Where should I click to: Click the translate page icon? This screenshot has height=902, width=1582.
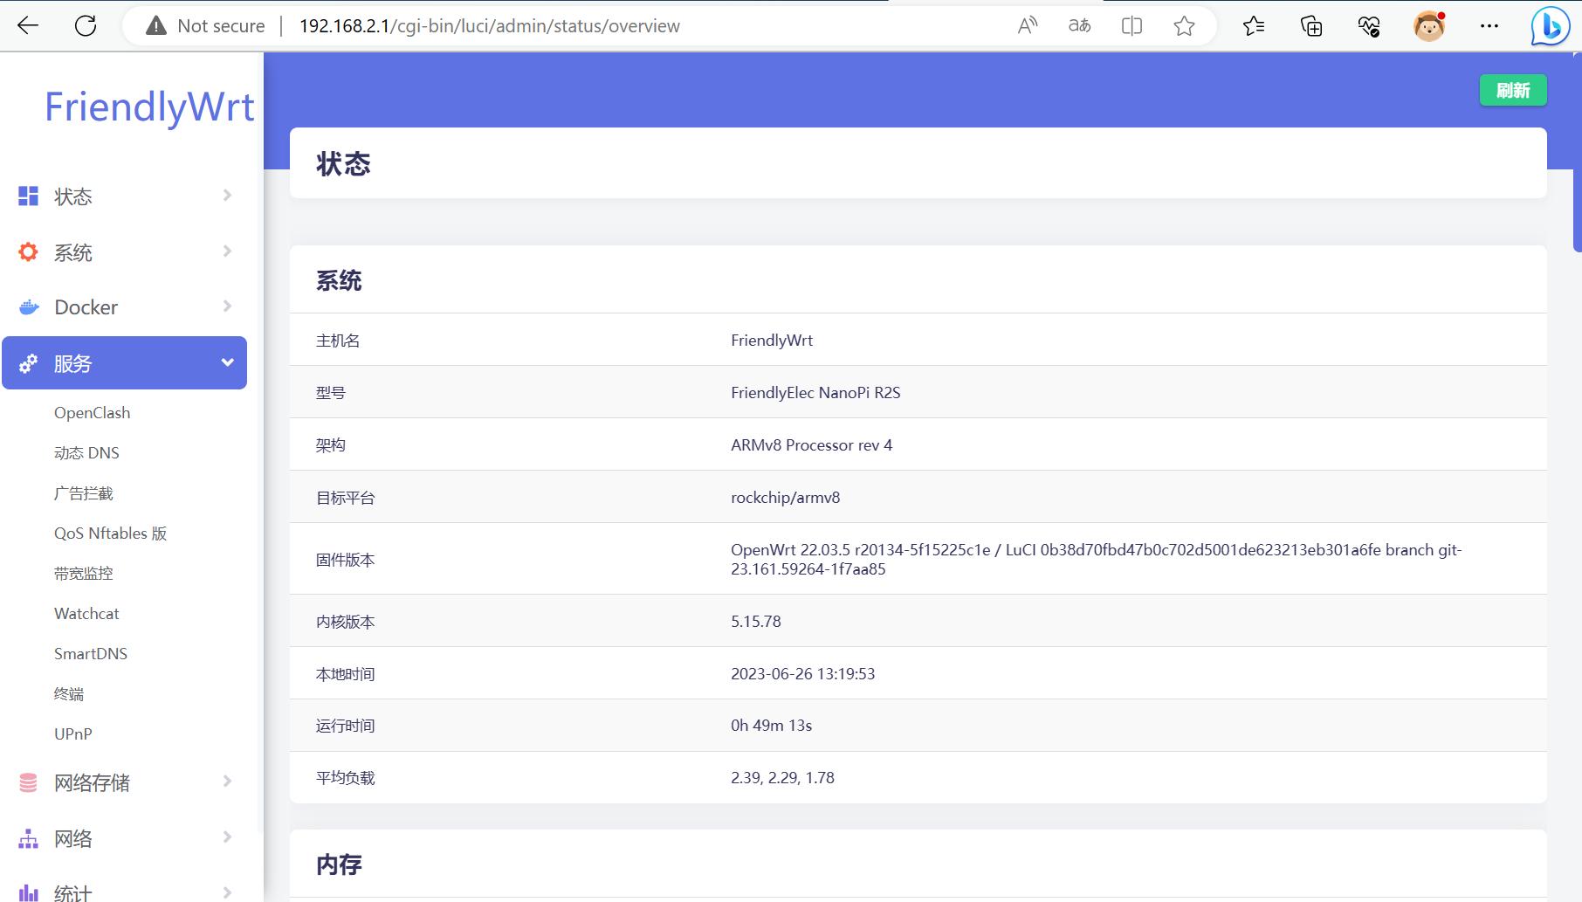pyautogui.click(x=1079, y=26)
